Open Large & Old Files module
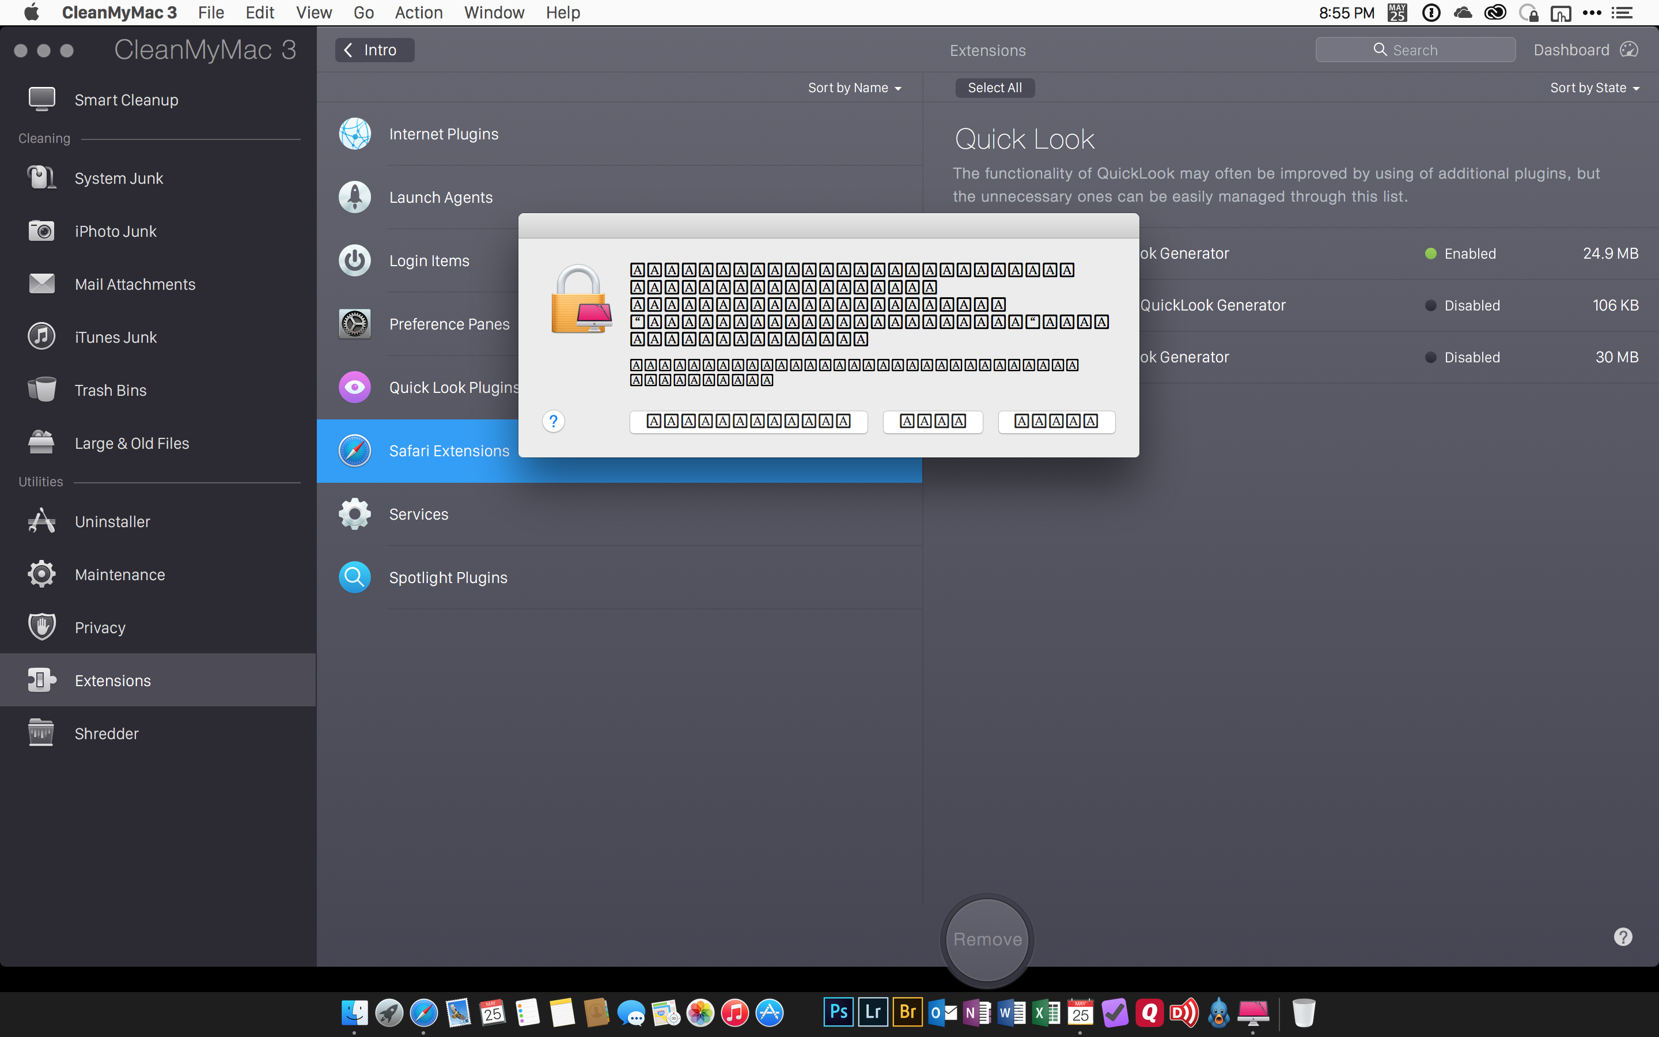This screenshot has width=1659, height=1037. 158,443
